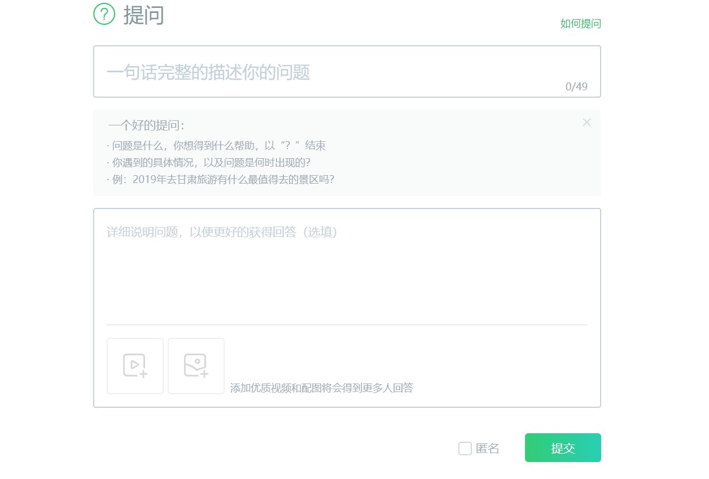Select the image-plus icon below the textarea
The height and width of the screenshot is (479, 709).
click(x=196, y=365)
